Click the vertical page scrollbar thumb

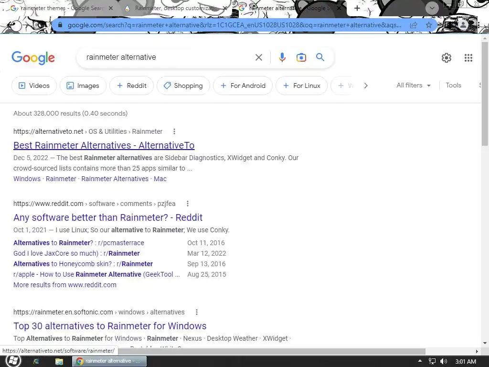point(485,94)
